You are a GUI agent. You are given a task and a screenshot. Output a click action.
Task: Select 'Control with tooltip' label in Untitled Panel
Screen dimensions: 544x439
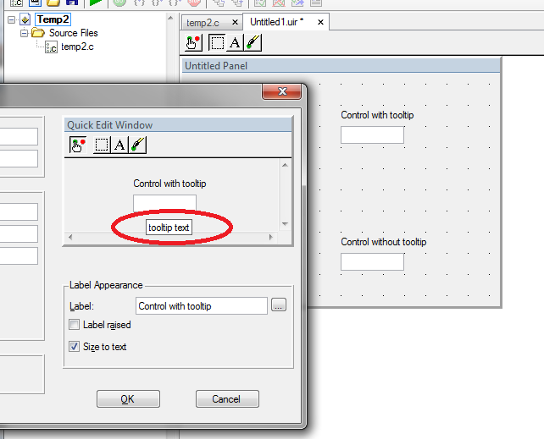pos(377,115)
